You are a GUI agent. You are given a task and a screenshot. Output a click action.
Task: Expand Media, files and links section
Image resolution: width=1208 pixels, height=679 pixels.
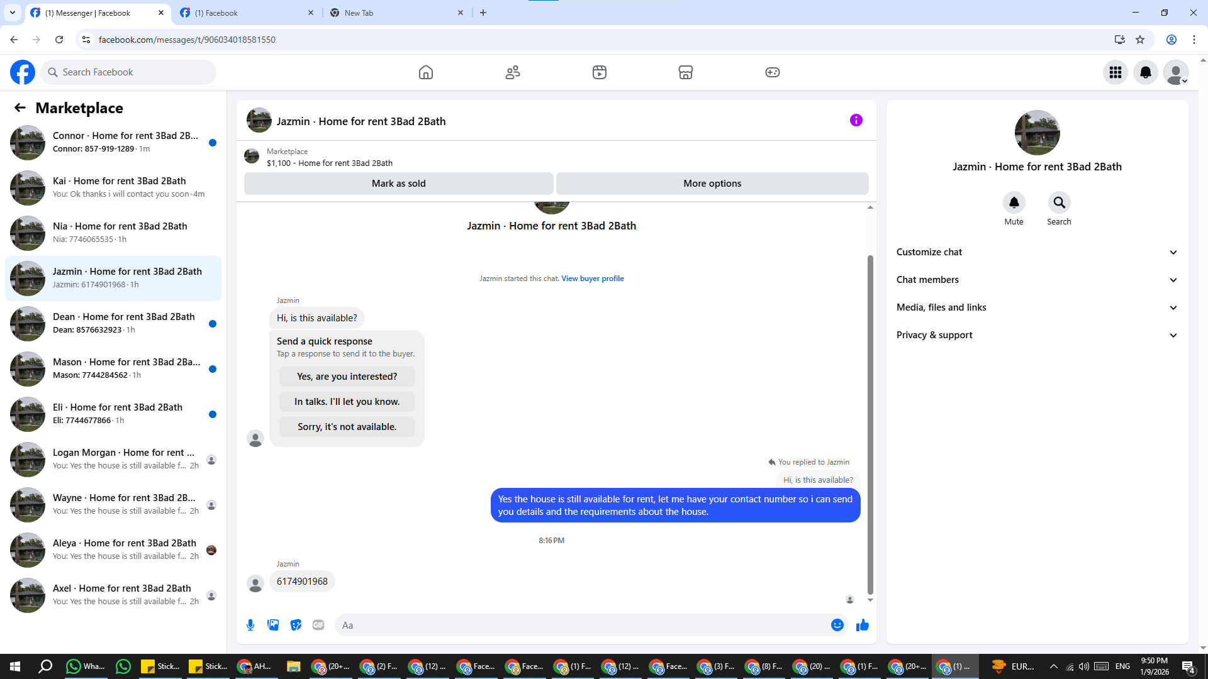tap(1037, 307)
